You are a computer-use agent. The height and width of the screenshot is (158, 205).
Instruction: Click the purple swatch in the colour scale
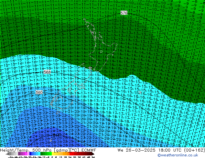[x=19, y=153]
